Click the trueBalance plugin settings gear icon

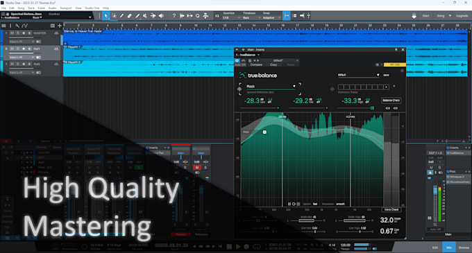(402, 71)
